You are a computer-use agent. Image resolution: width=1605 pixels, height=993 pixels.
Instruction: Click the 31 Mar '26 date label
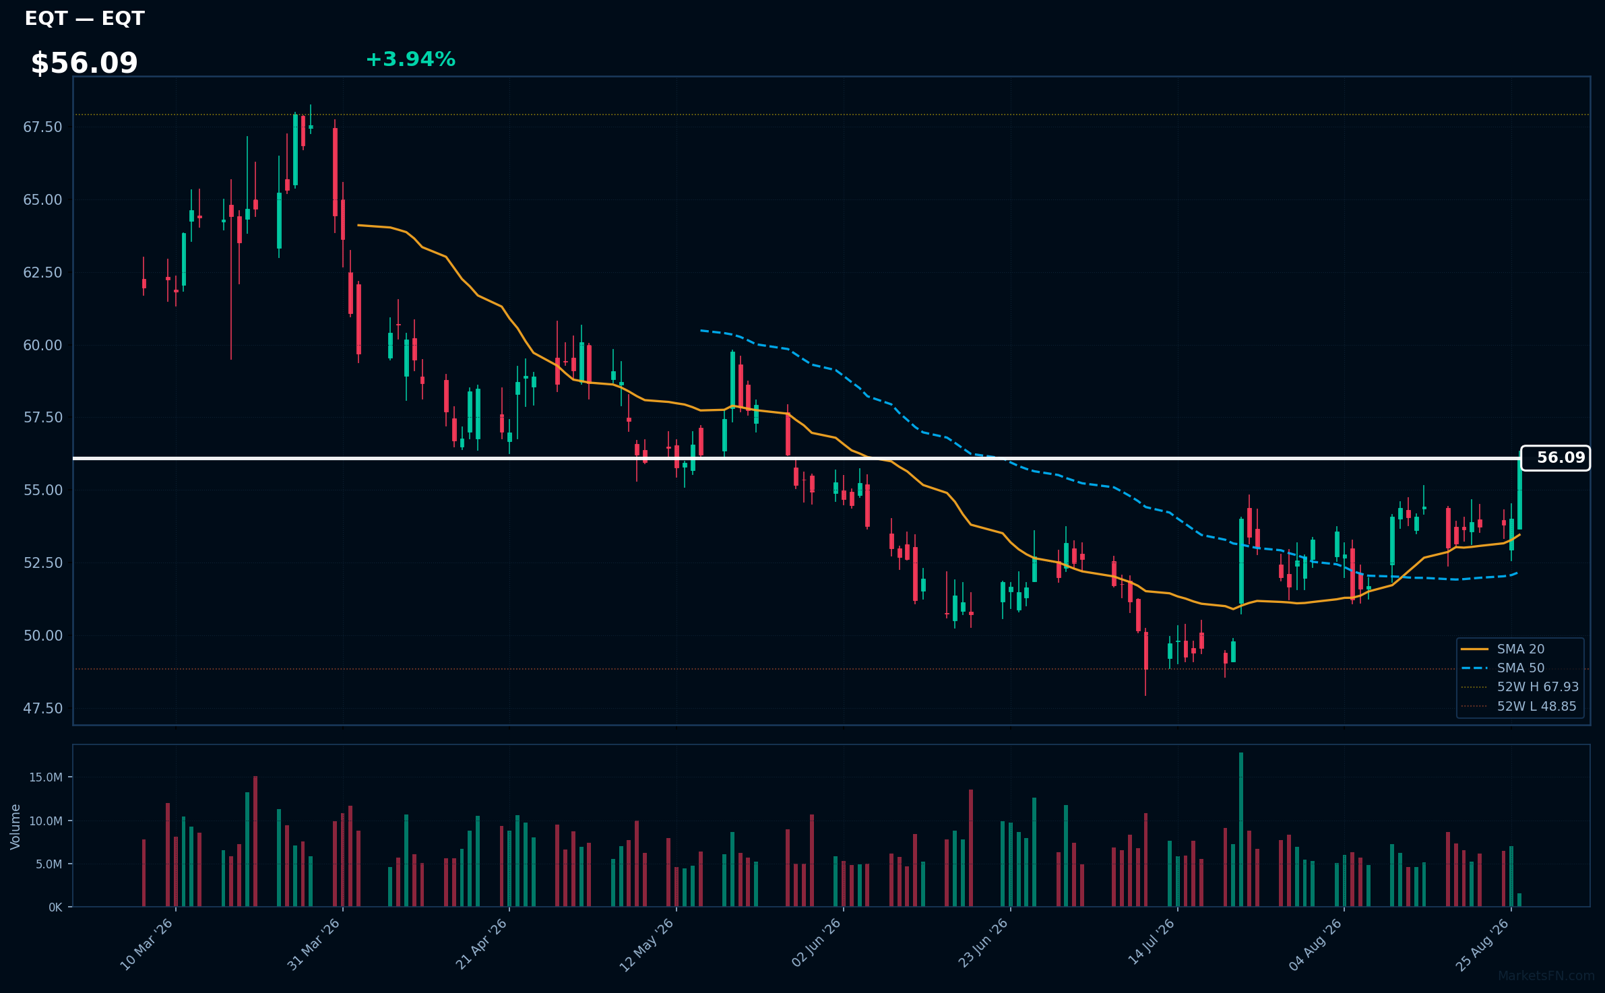[x=313, y=944]
